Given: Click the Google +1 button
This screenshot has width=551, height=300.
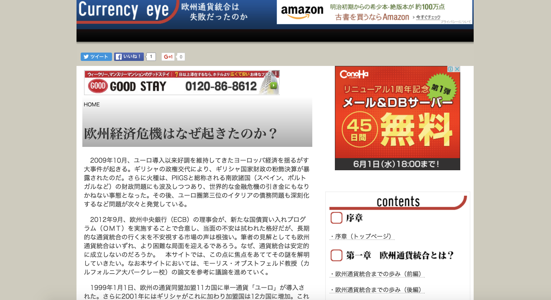Looking at the screenshot, I should [168, 57].
